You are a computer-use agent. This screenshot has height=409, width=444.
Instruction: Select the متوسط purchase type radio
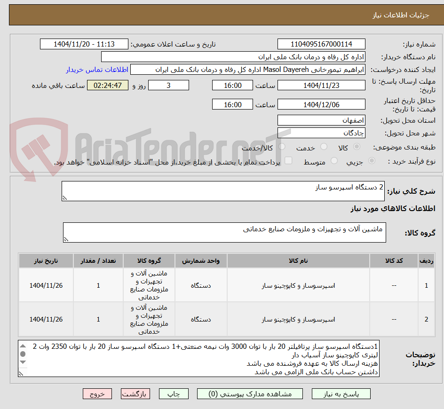tap(334, 161)
